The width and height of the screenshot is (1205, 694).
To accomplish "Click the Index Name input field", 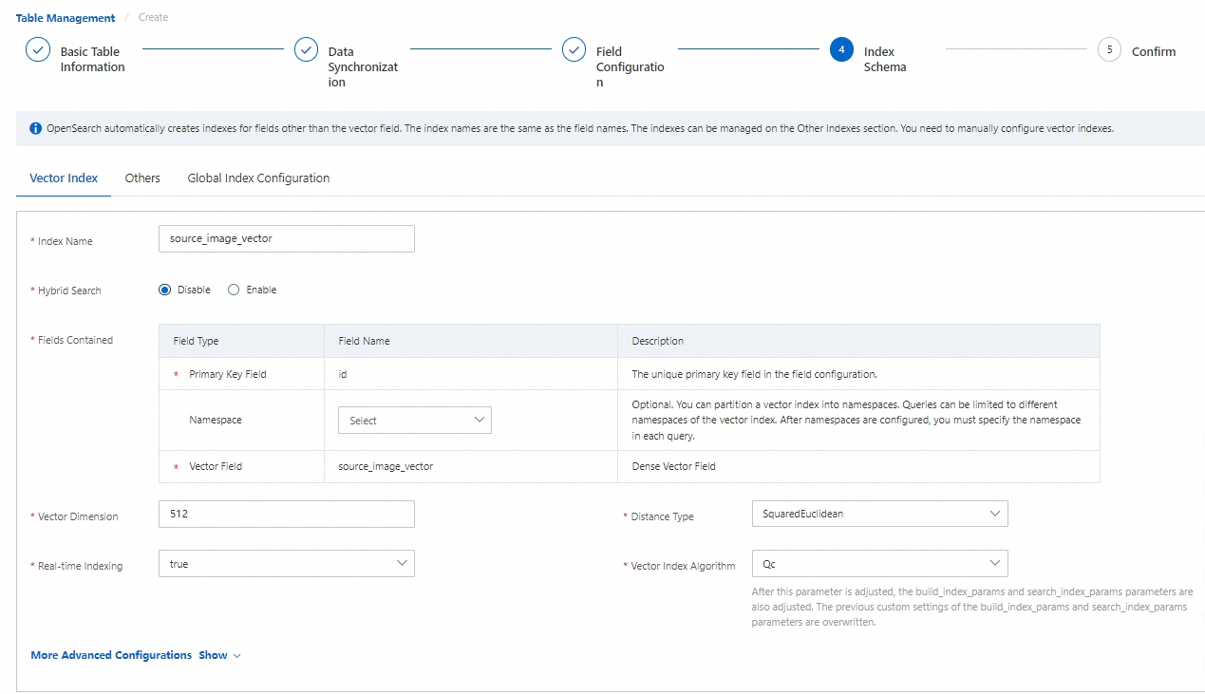I will point(286,239).
